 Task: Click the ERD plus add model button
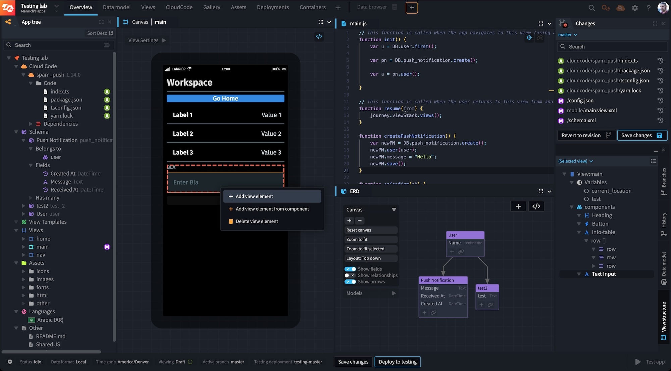tap(518, 206)
